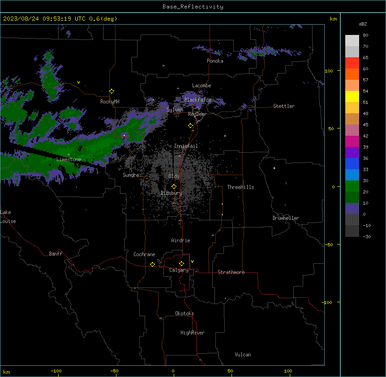Click the yellow diamond marker south of RedDeer
Image resolution: width=386 pixels, height=377 pixels.
(x=191, y=126)
